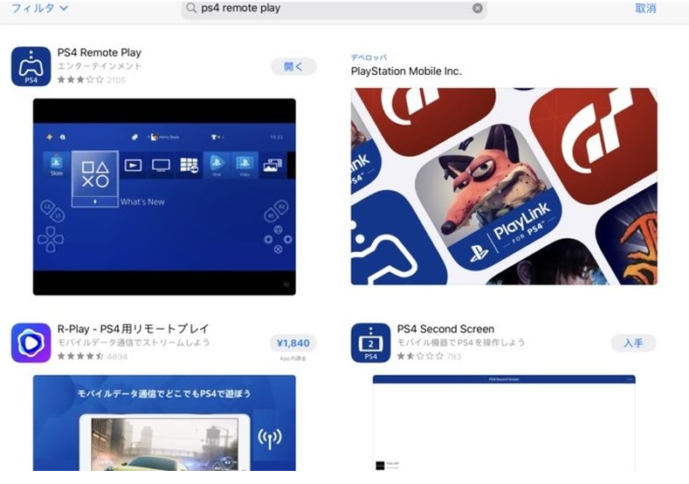Tap the 取消 cancel button
This screenshot has width=689, height=484.
pos(645,9)
